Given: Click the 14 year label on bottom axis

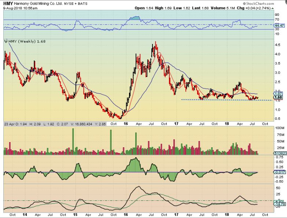Looking at the screenshot, I should pos(25,215).
